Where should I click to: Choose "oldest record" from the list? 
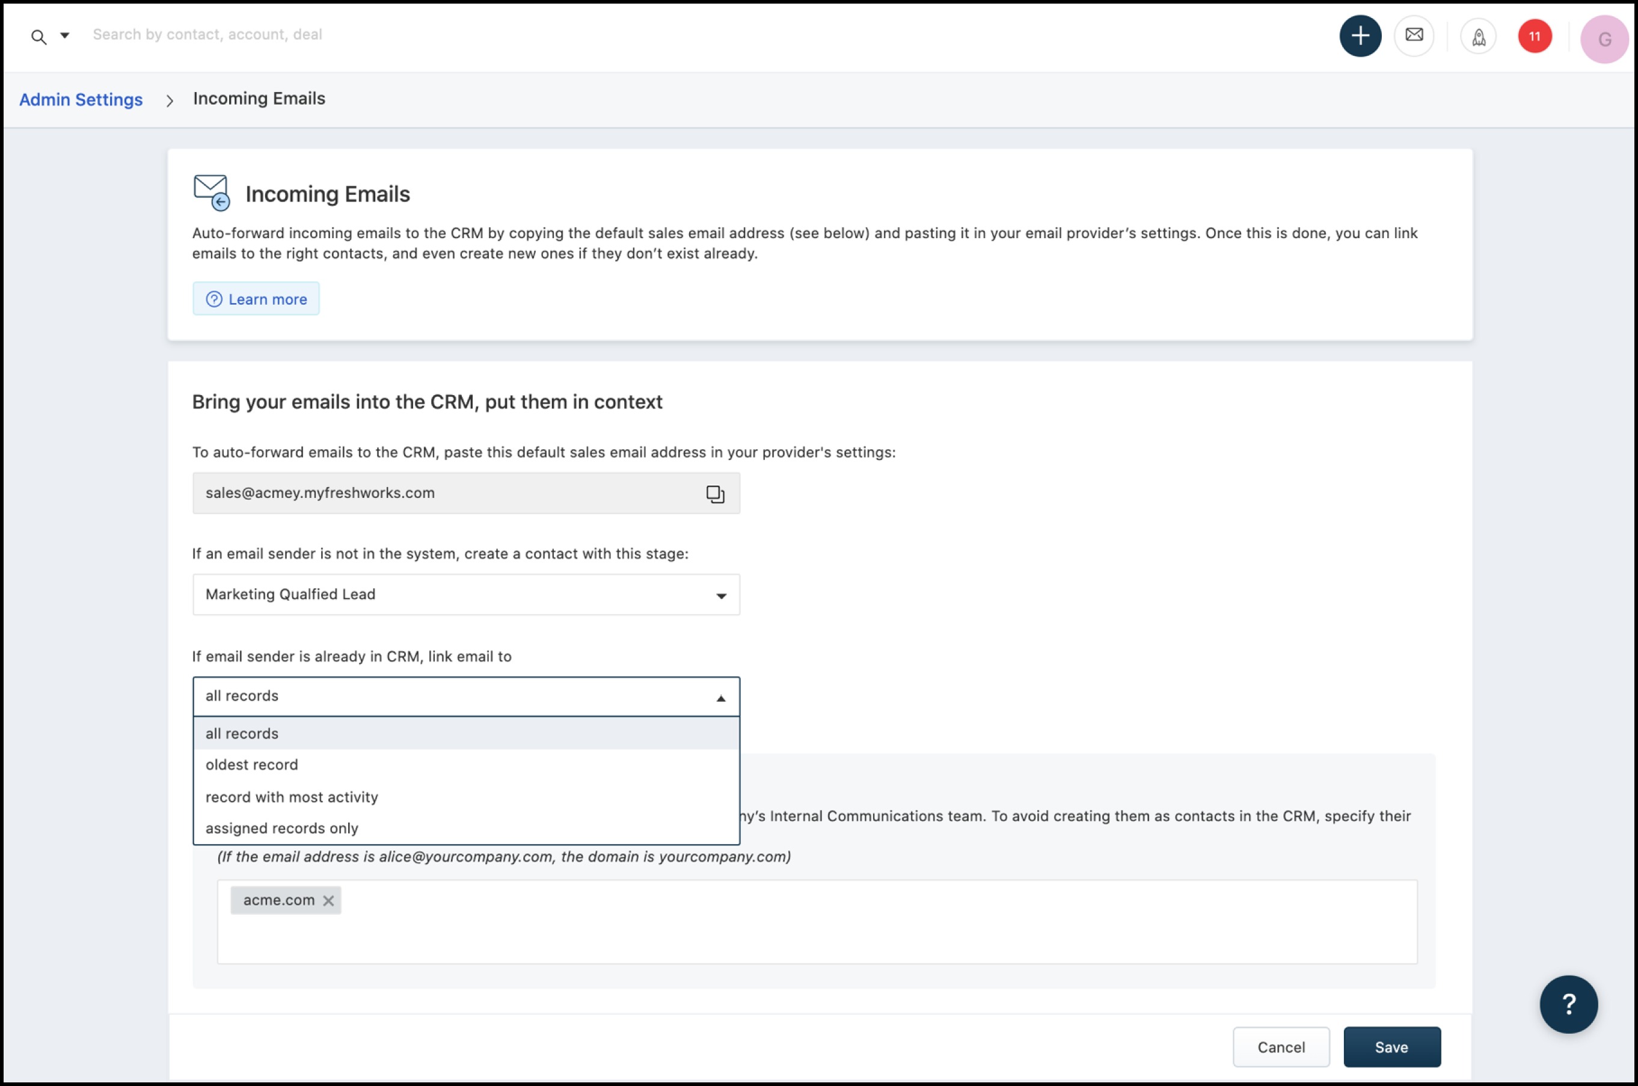252,765
